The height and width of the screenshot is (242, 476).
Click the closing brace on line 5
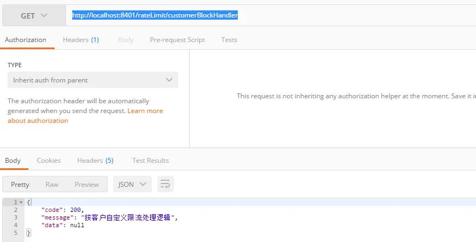[x=28, y=233]
